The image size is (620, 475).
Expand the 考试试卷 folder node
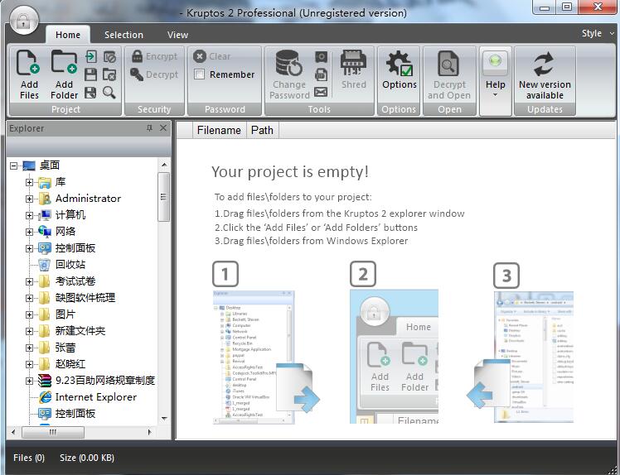click(x=29, y=281)
